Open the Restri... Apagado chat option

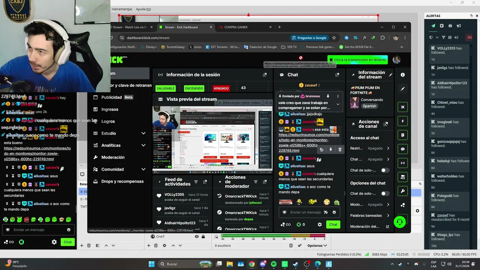point(370,148)
